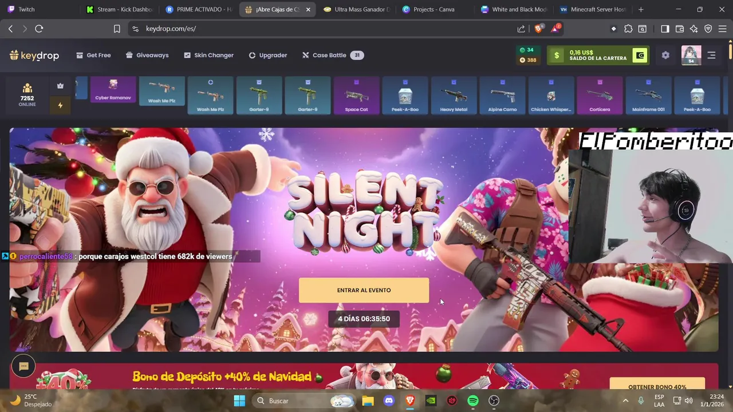Switch to the Minecraft Server Host tab

593,9
